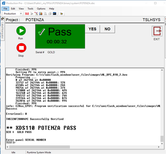Image resolution: width=166 pixels, height=154 pixels.
Task: Click the 'XDS110 POTENZA PASS' text
Action: tap(46, 128)
